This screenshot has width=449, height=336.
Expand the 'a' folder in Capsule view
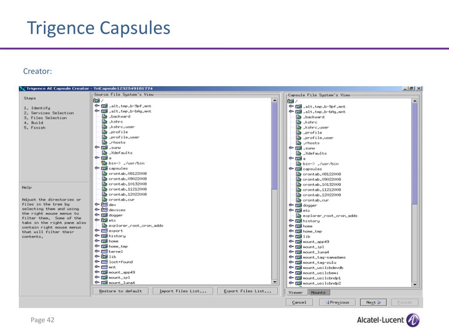click(291, 158)
